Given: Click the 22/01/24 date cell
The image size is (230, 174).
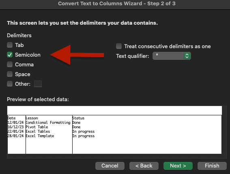Looking at the screenshot, I should tap(15, 132).
